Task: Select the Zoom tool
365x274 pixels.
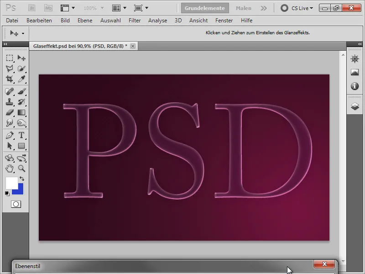Action: tap(21, 168)
